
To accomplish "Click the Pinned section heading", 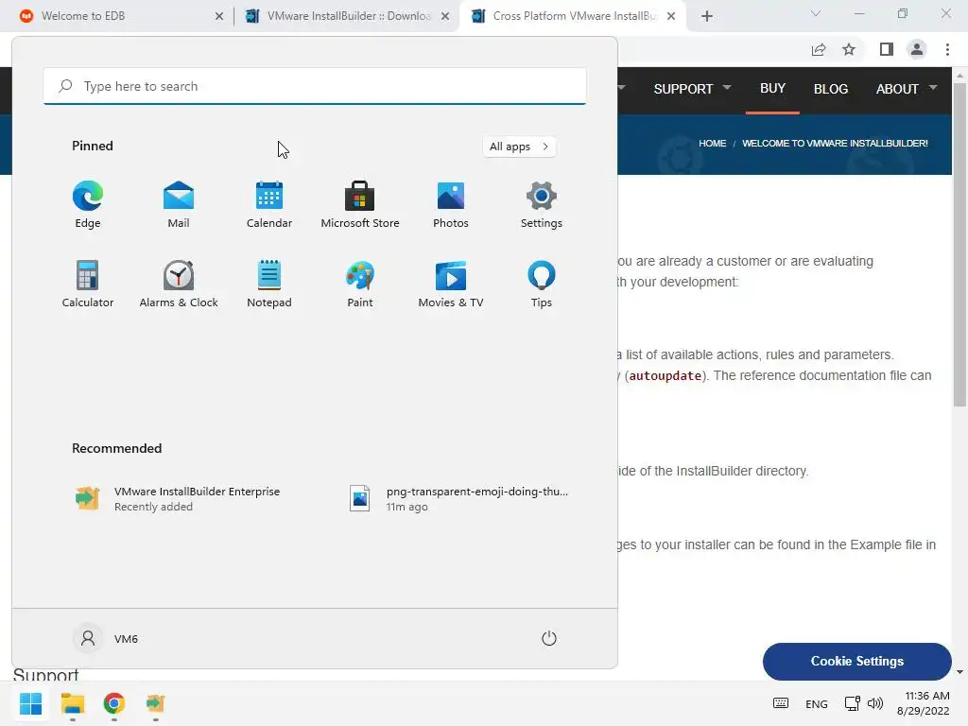I will click(93, 146).
